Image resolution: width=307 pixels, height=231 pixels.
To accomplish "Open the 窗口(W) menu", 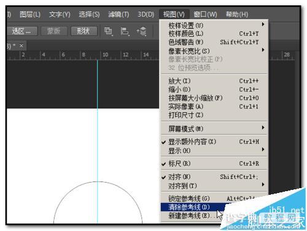I will [x=205, y=15].
